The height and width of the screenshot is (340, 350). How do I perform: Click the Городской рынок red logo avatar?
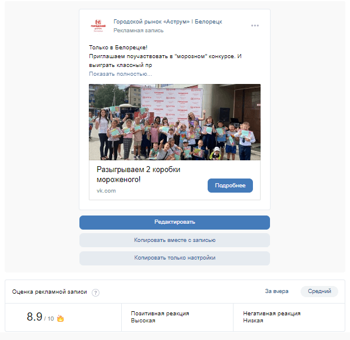pyautogui.click(x=98, y=26)
